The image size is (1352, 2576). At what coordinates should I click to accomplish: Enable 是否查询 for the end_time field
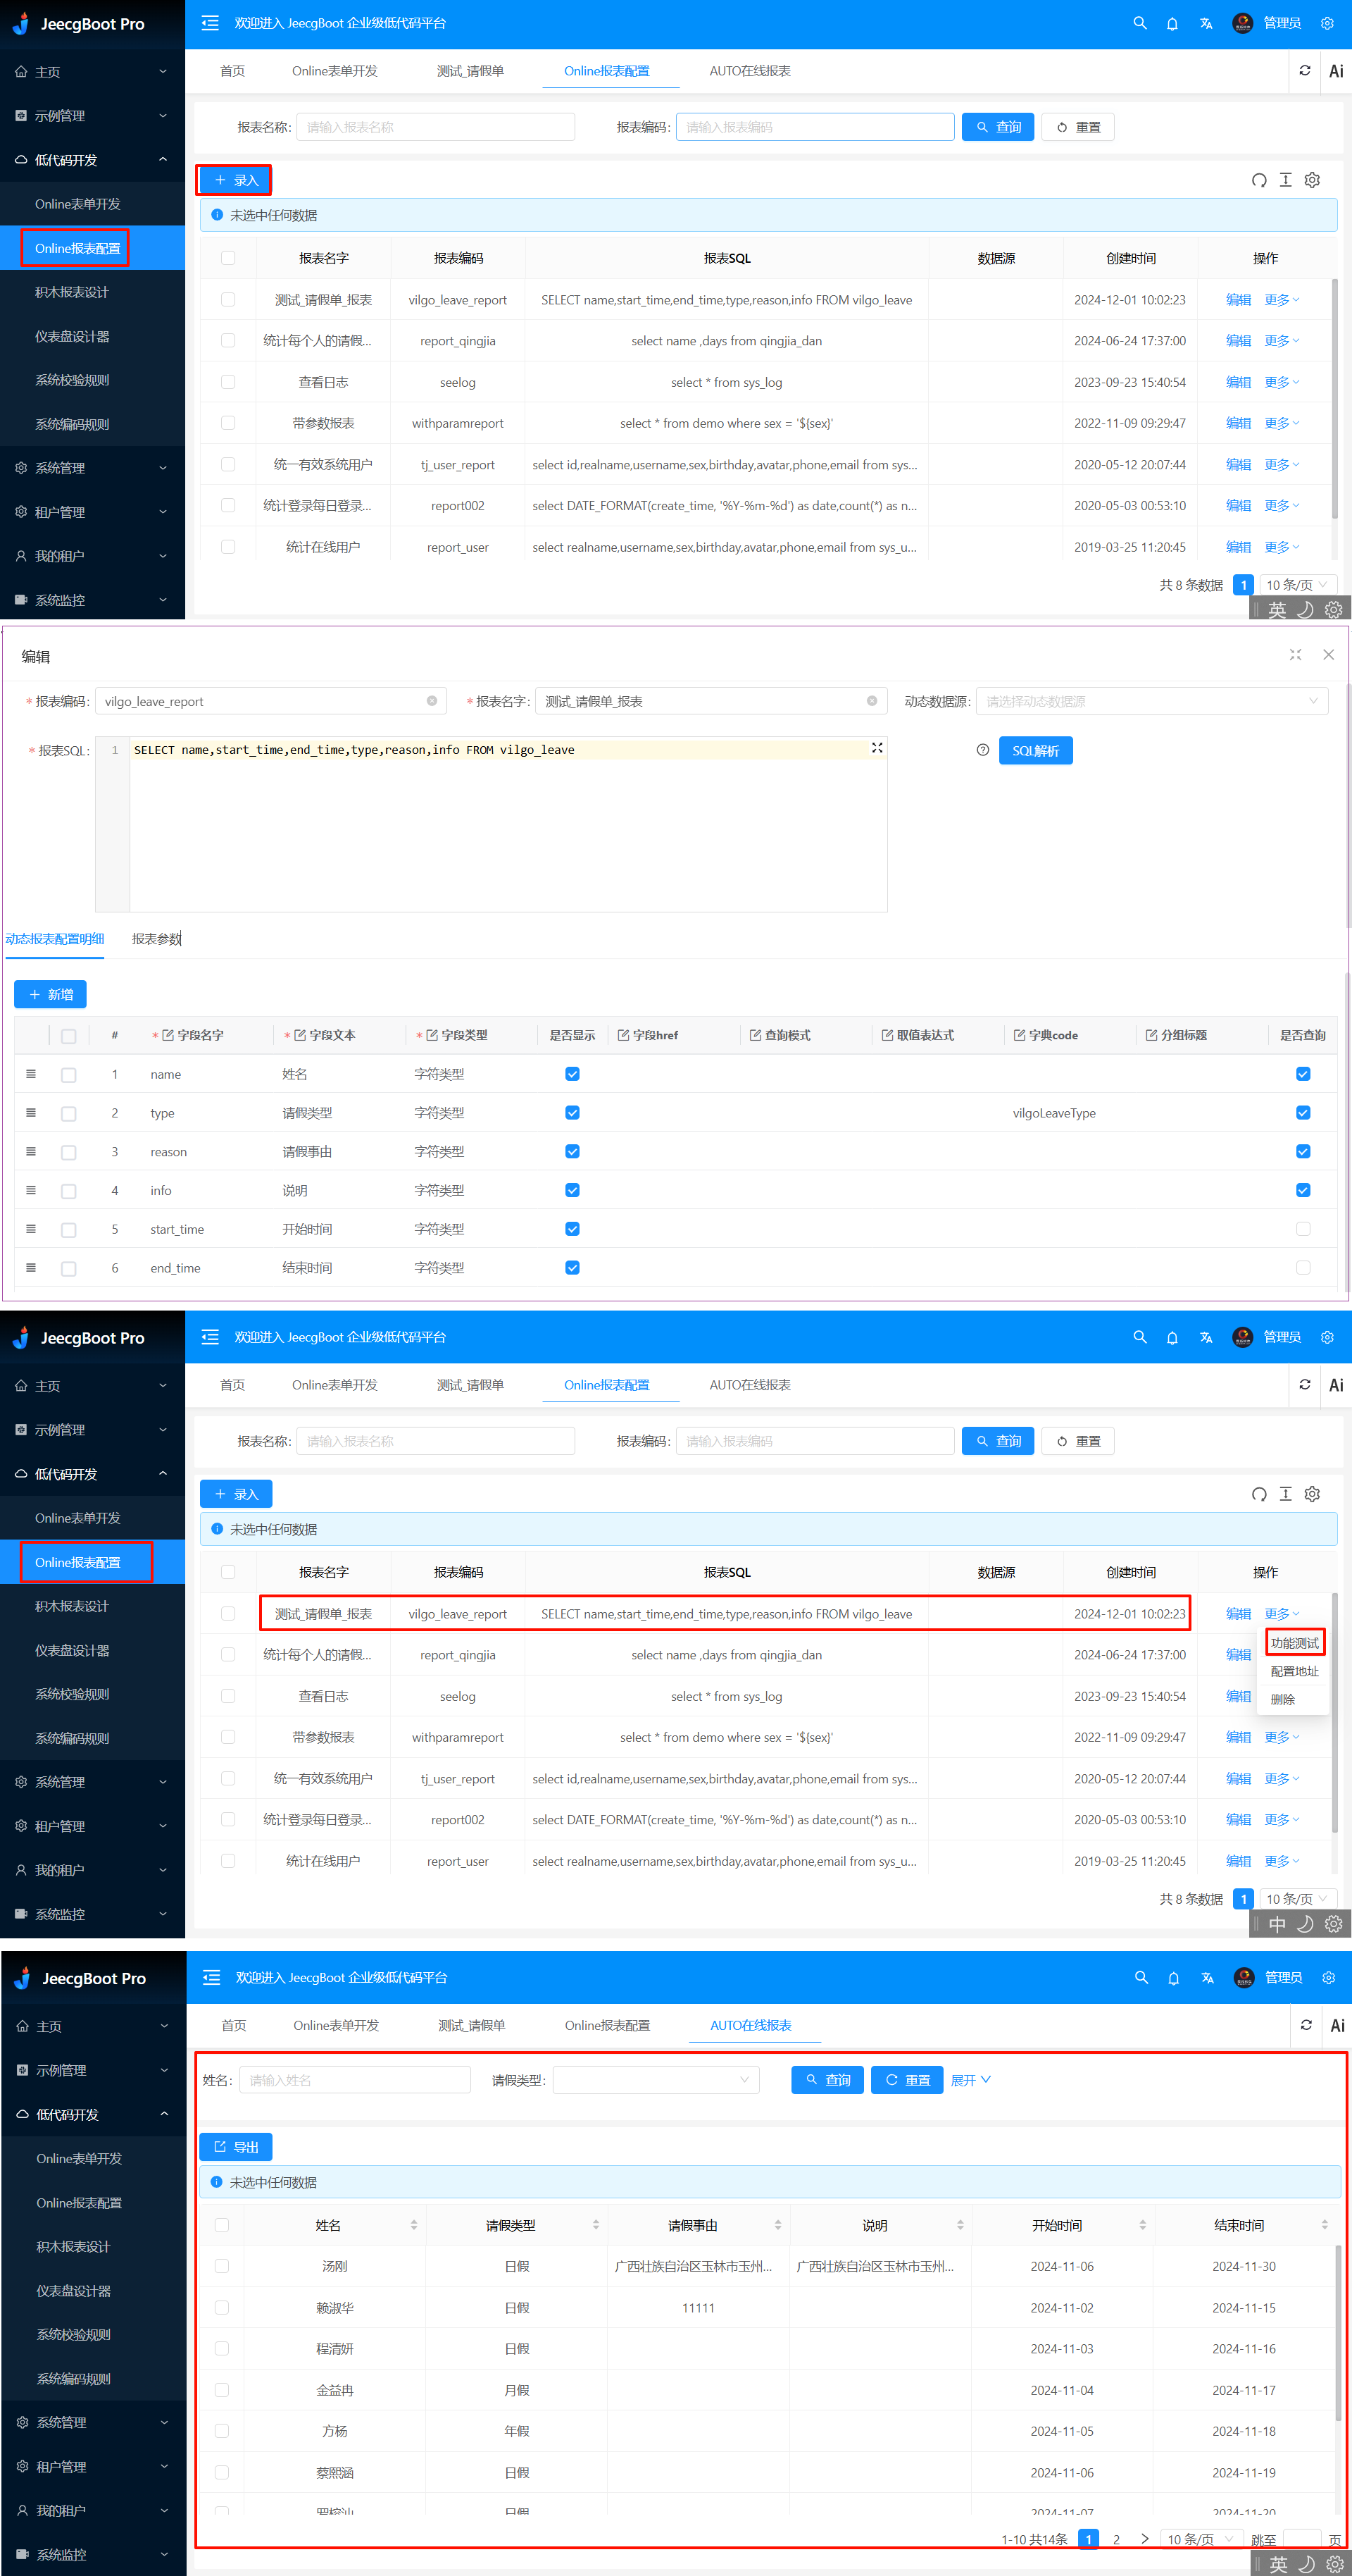1302,1267
